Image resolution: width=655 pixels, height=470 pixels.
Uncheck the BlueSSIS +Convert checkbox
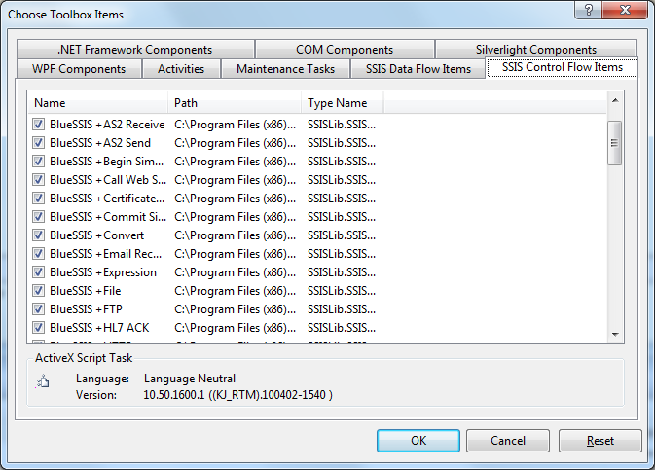tap(38, 235)
